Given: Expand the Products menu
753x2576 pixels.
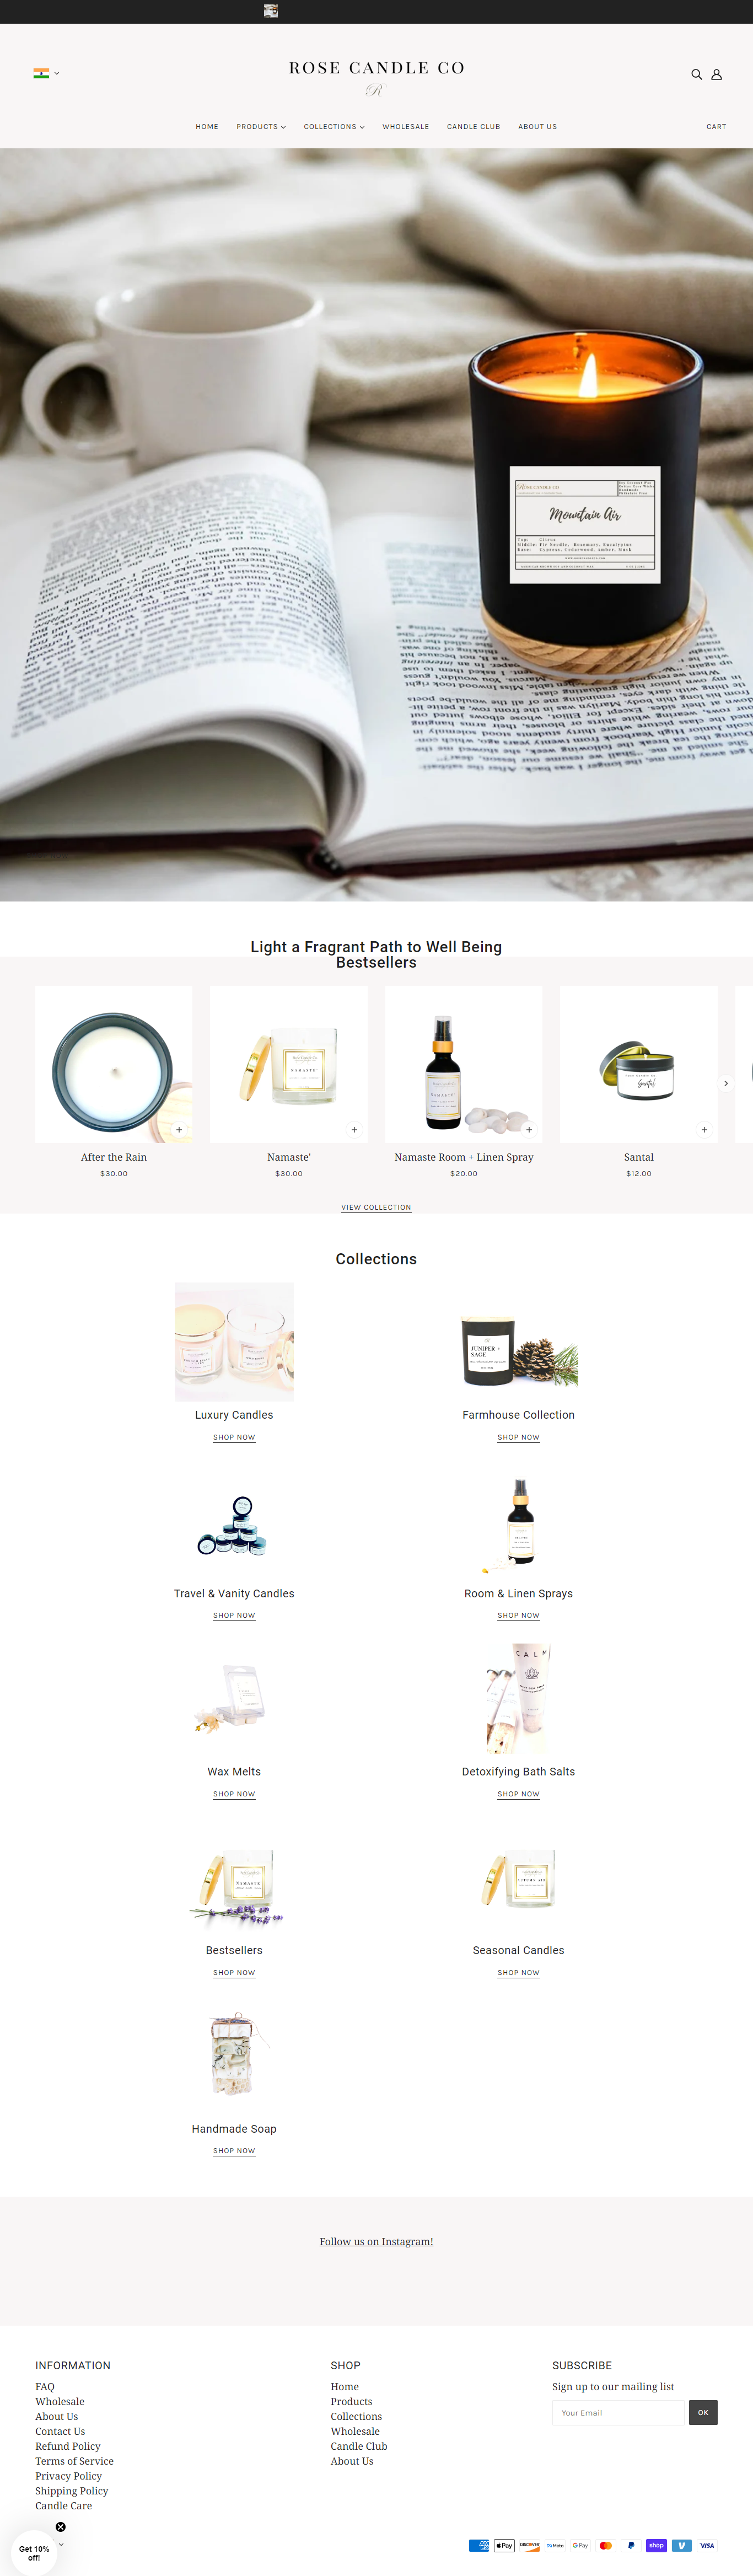Looking at the screenshot, I should tap(261, 127).
